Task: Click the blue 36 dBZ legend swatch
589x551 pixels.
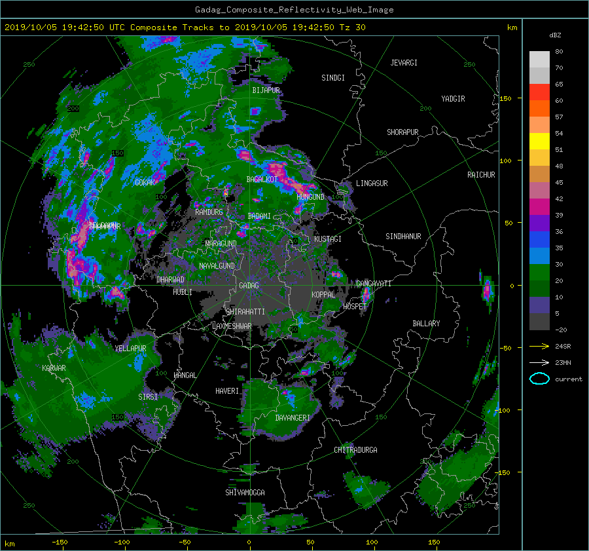Action: click(x=539, y=239)
